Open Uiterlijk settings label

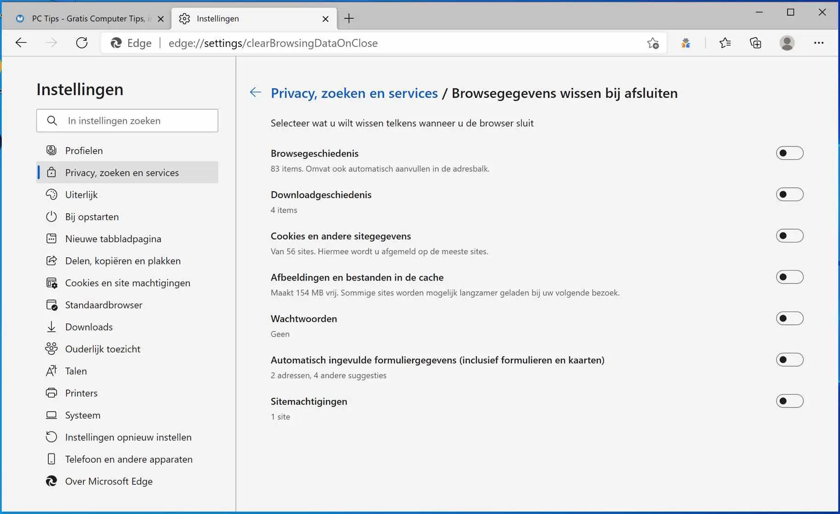point(81,195)
